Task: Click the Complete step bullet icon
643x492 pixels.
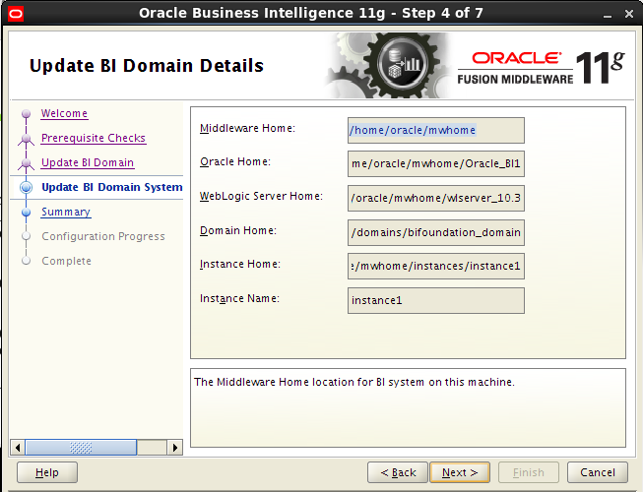Action: (x=26, y=261)
